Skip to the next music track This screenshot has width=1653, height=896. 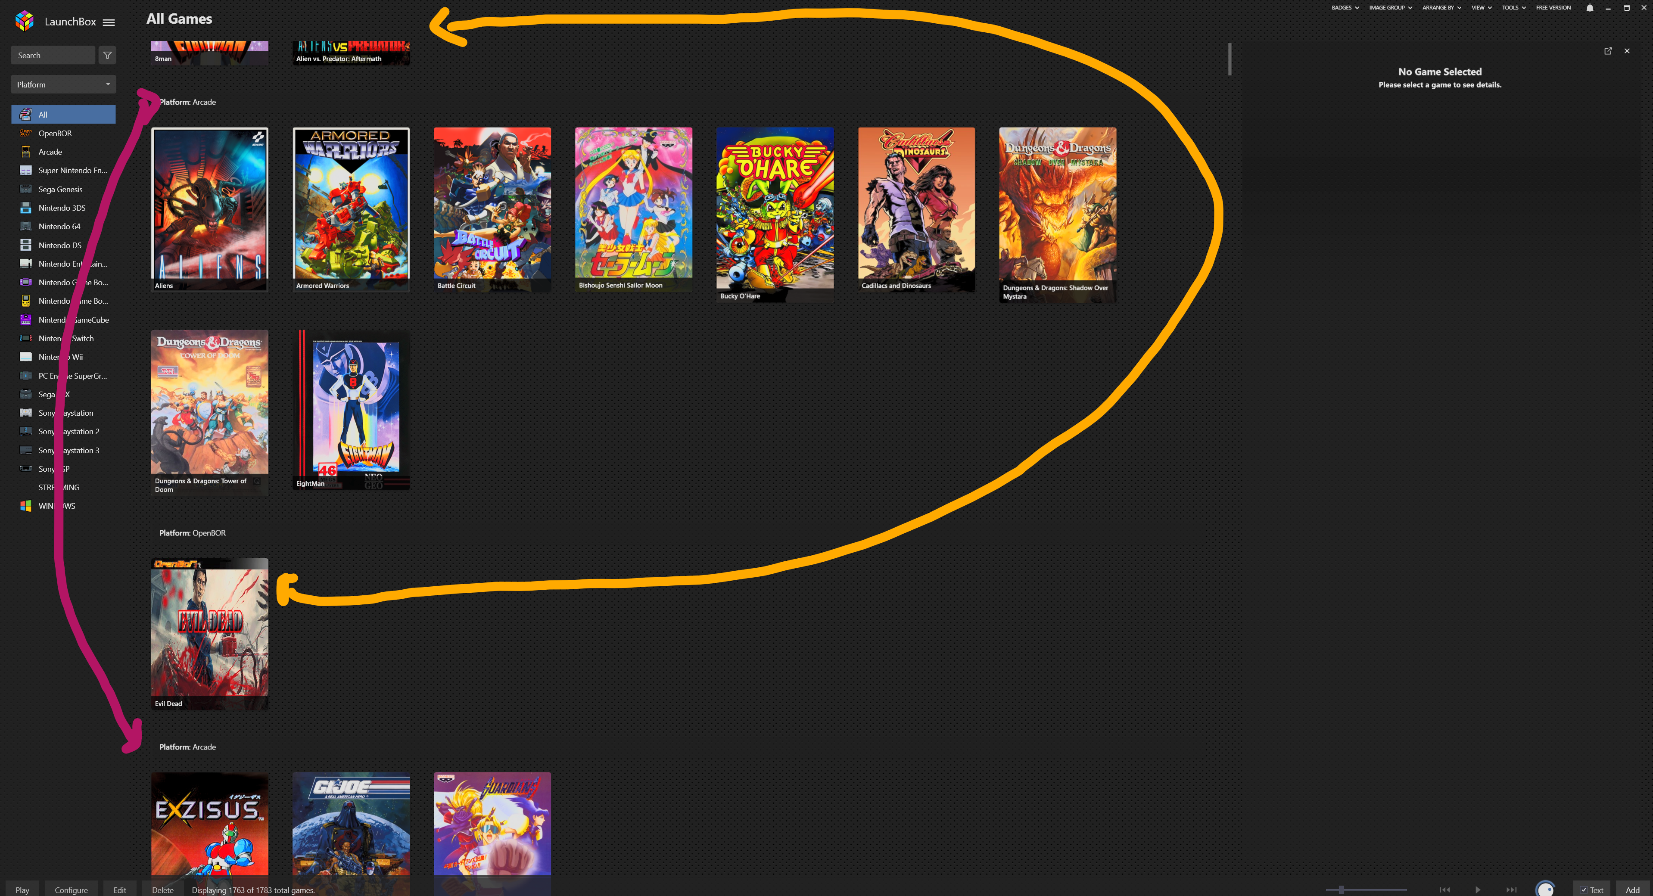(x=1511, y=890)
